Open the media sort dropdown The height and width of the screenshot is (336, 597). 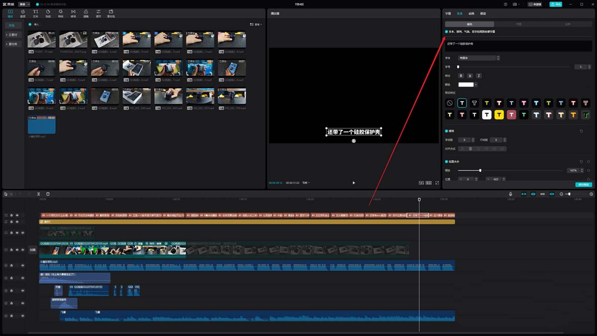pos(257,24)
